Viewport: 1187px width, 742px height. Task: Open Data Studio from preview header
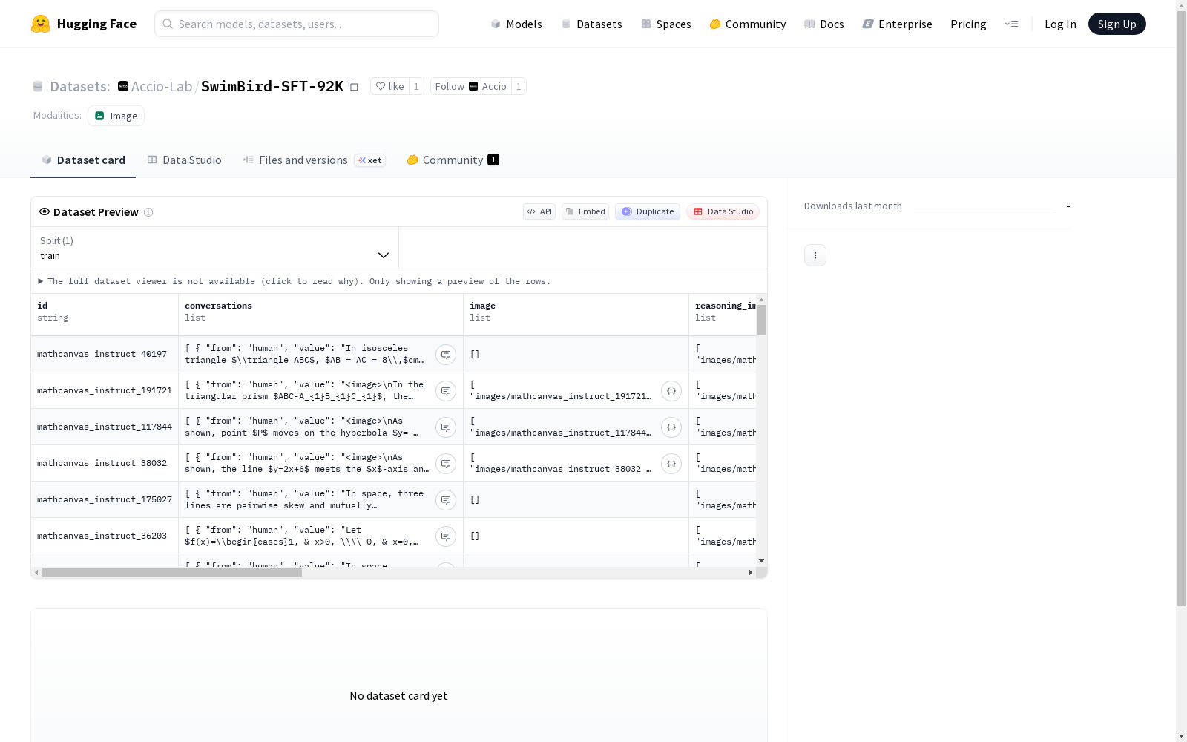click(x=723, y=212)
